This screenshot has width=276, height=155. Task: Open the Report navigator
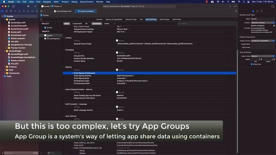tap(37, 11)
